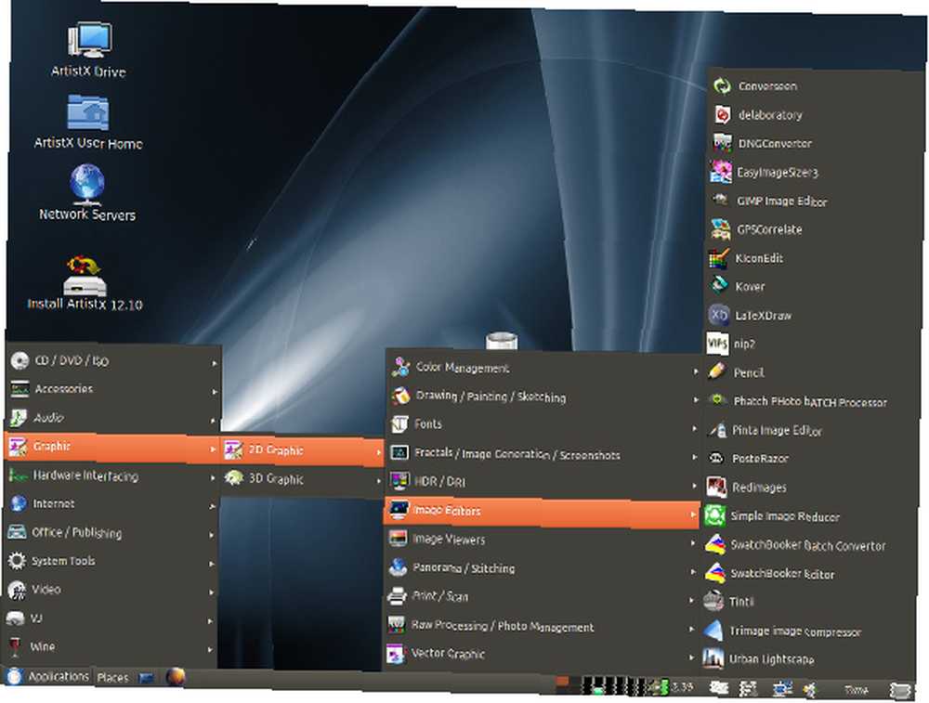Select the highlighted Image Editors entry
Screen dimensions: 929x703
(x=542, y=511)
